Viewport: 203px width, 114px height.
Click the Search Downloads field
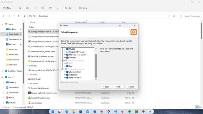tap(190, 16)
